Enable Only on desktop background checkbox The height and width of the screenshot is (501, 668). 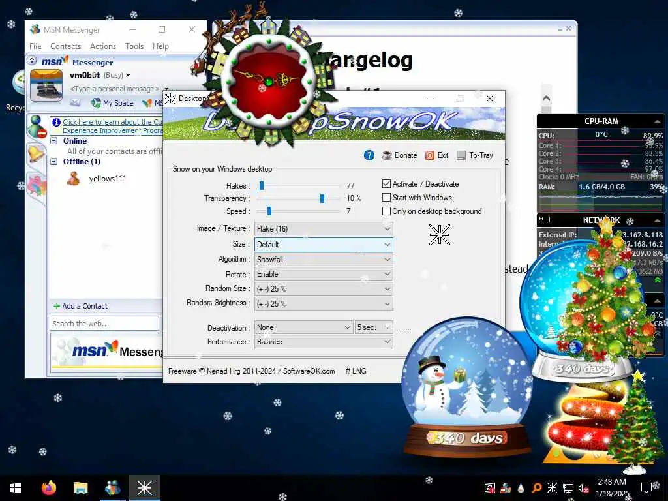(x=386, y=211)
